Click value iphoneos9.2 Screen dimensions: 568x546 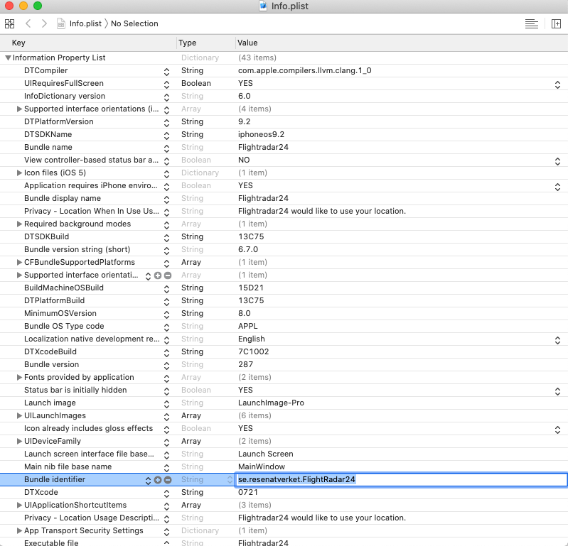[261, 135]
